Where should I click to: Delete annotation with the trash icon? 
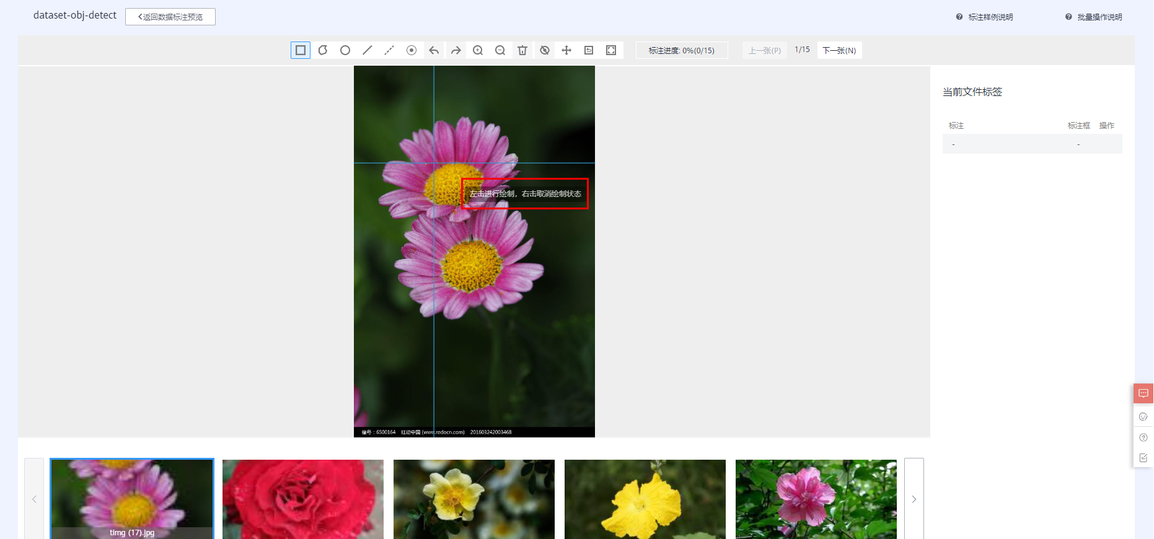coord(522,50)
